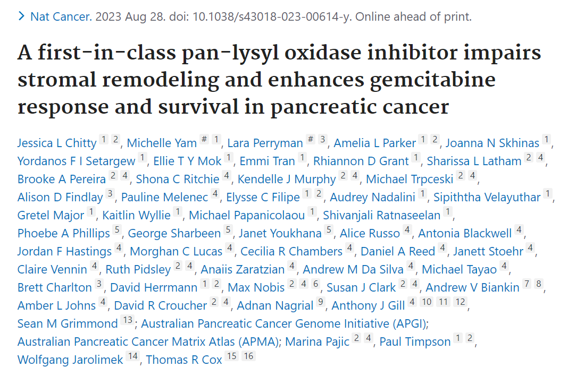Open Kendelle J Murphy author link
Screen dimensions: 576x367
287,179
